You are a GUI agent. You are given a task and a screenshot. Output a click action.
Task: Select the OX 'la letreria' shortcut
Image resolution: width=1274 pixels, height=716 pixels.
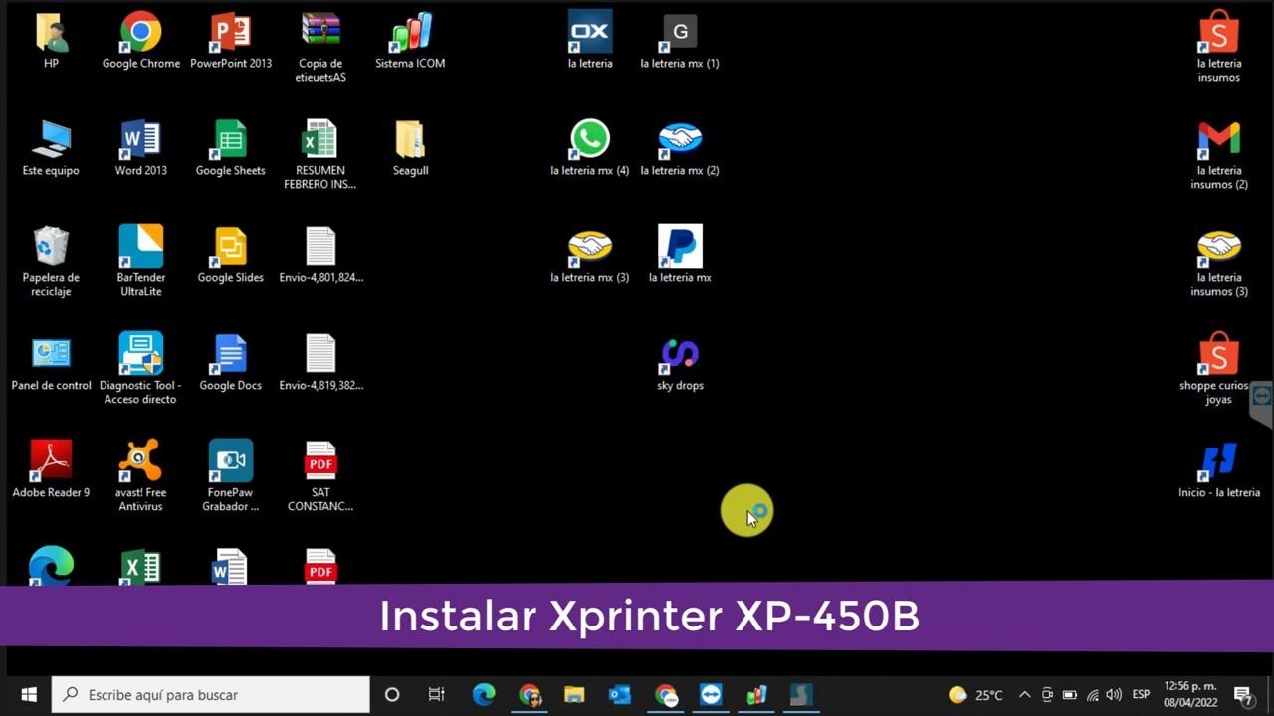coord(590,41)
